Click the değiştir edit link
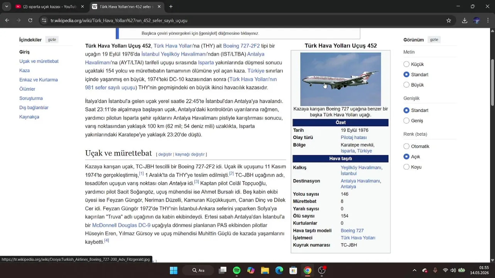This screenshot has width=495, height=278. (x=165, y=154)
